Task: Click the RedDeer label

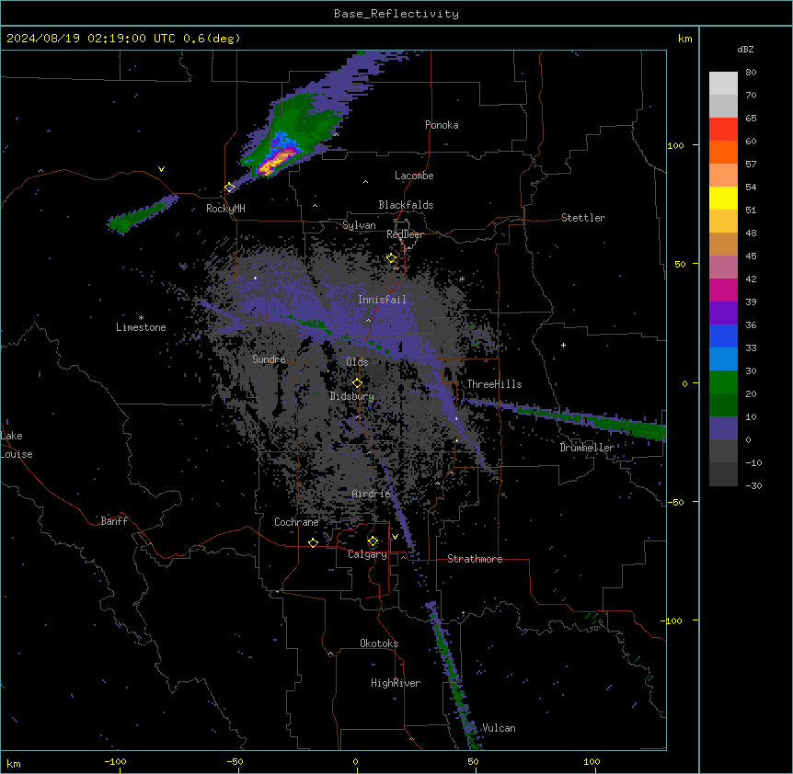Action: pos(405,234)
